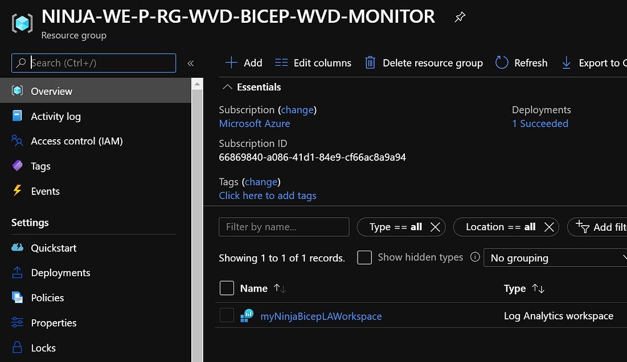This screenshot has height=362, width=627.
Task: Click change link next to Tags
Action: pyautogui.click(x=261, y=182)
